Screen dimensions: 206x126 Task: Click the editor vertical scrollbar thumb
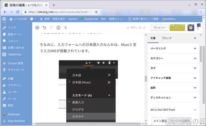click(x=146, y=79)
